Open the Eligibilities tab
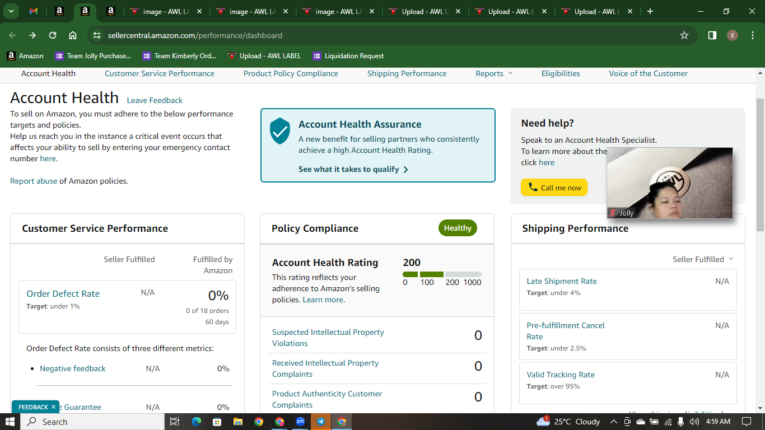This screenshot has width=765, height=430. pos(561,73)
